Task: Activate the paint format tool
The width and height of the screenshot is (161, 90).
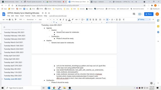Action: 16,19
